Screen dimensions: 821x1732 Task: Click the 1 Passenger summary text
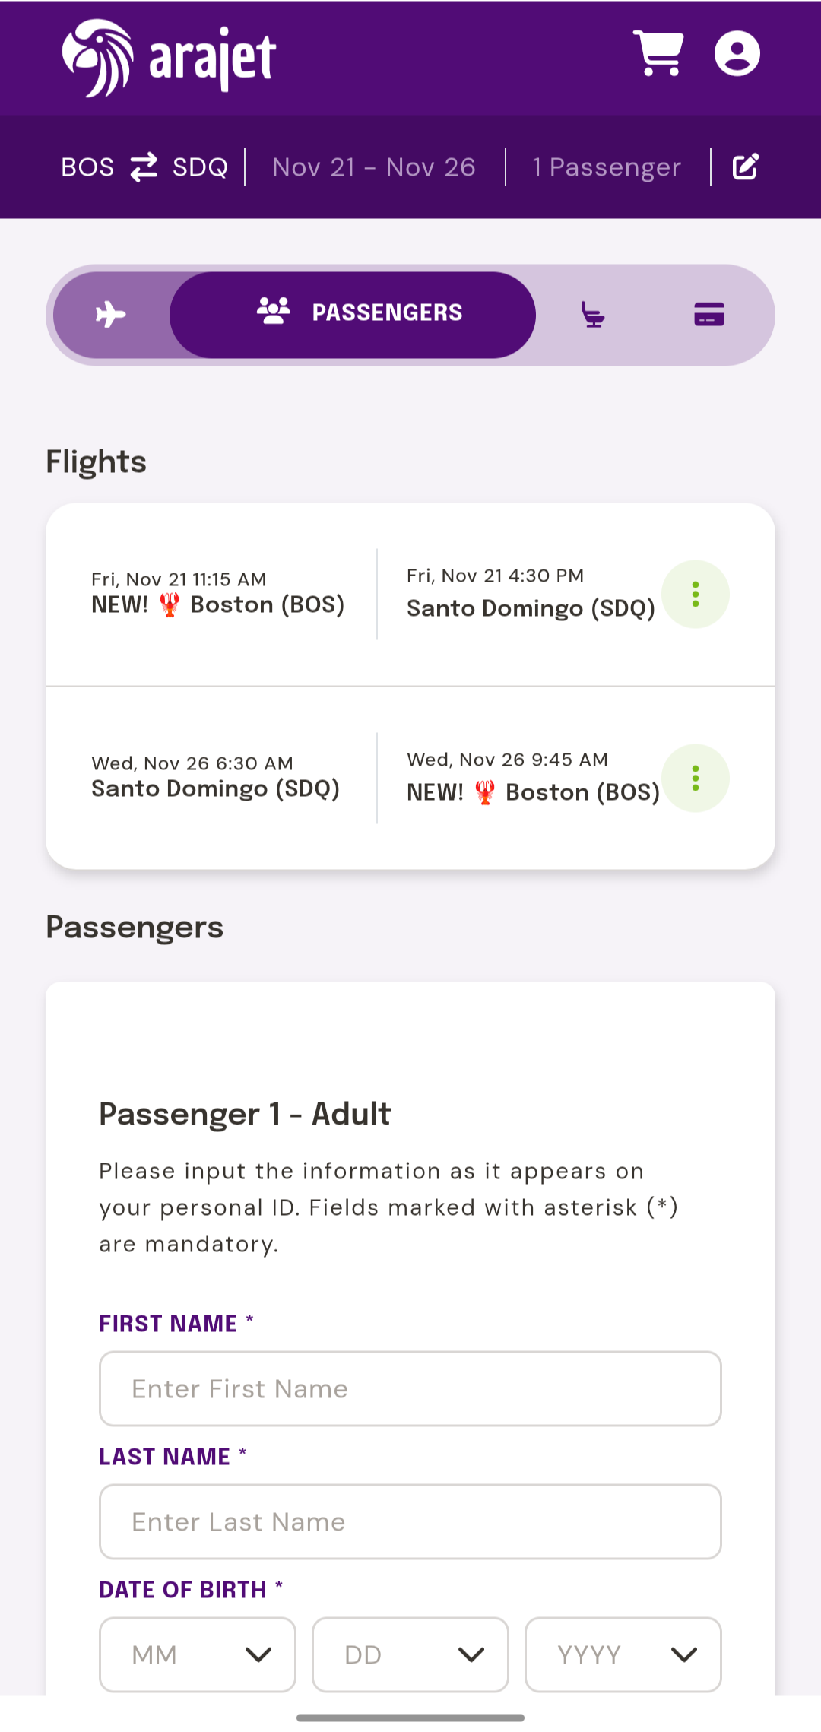pyautogui.click(x=607, y=167)
